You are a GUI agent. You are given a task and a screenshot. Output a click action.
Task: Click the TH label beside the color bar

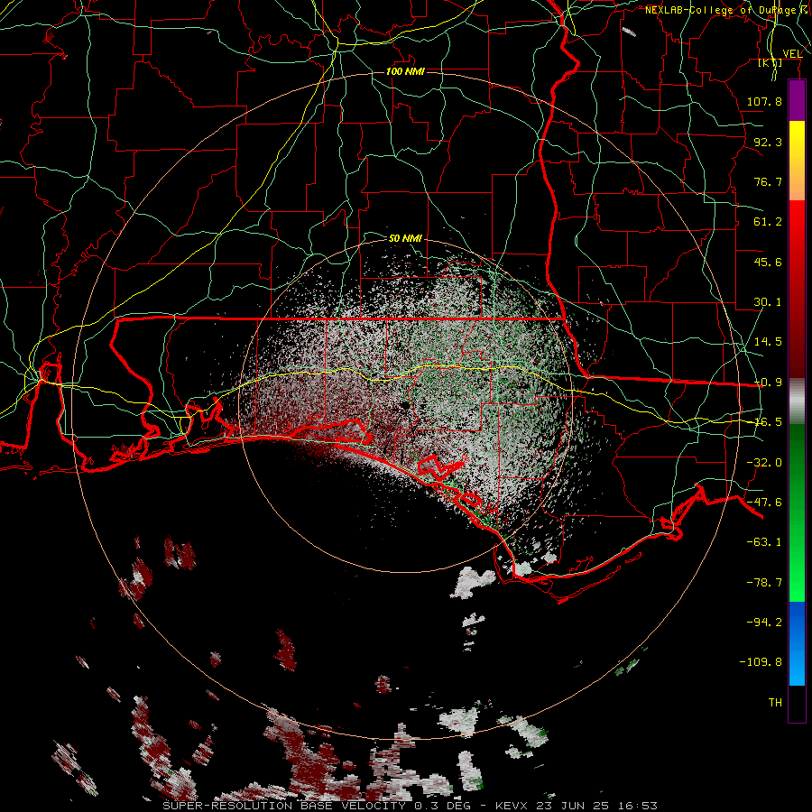click(x=775, y=702)
